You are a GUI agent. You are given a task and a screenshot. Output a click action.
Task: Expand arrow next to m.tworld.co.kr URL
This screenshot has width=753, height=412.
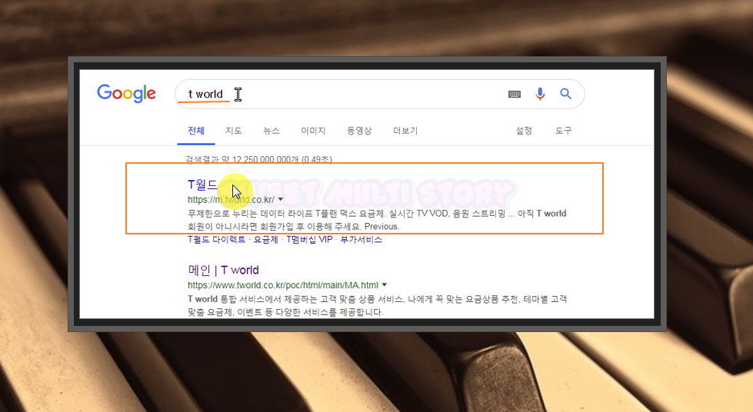pyautogui.click(x=281, y=199)
